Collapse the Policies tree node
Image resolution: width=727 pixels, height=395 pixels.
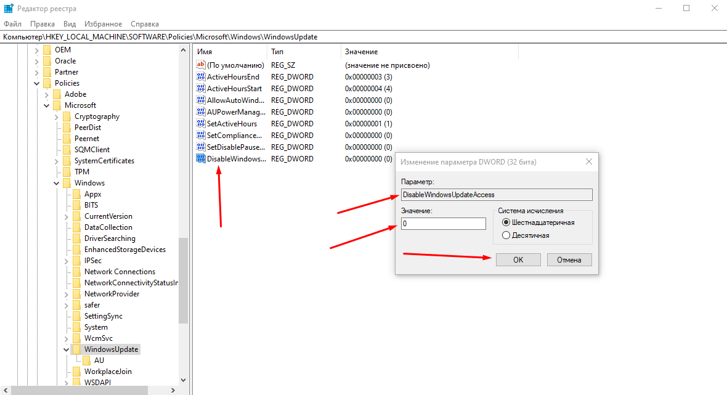(37, 83)
